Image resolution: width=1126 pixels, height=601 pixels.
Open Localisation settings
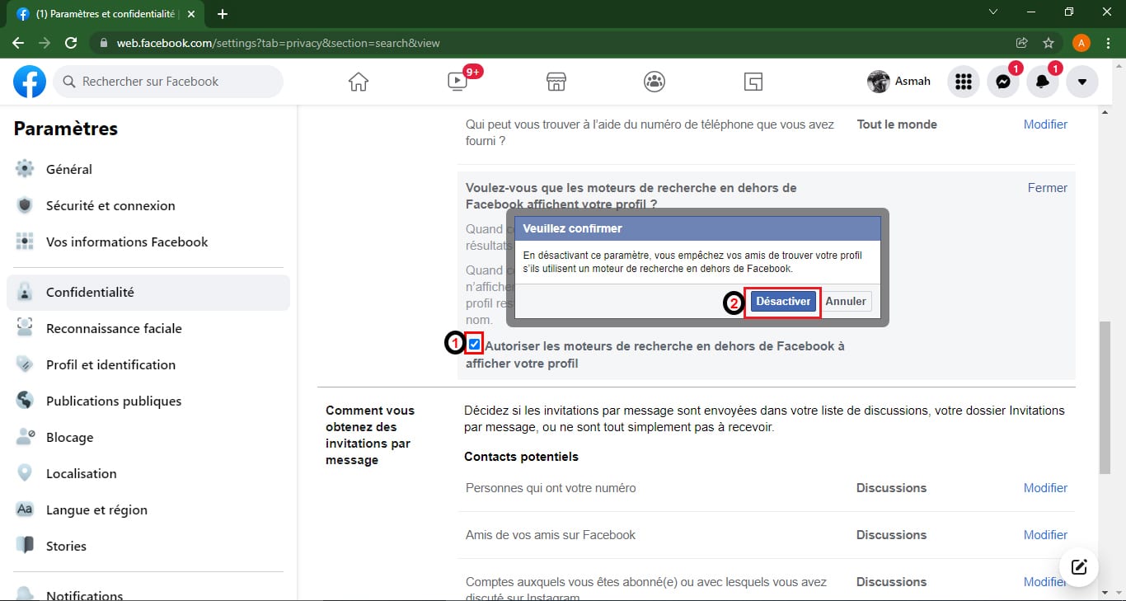[x=148, y=473]
